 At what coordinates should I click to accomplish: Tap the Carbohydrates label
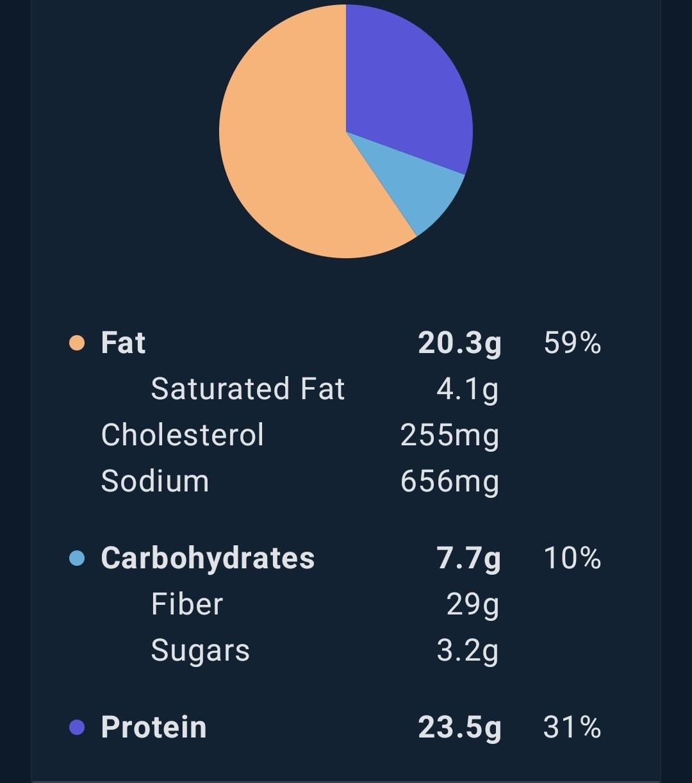click(x=208, y=558)
